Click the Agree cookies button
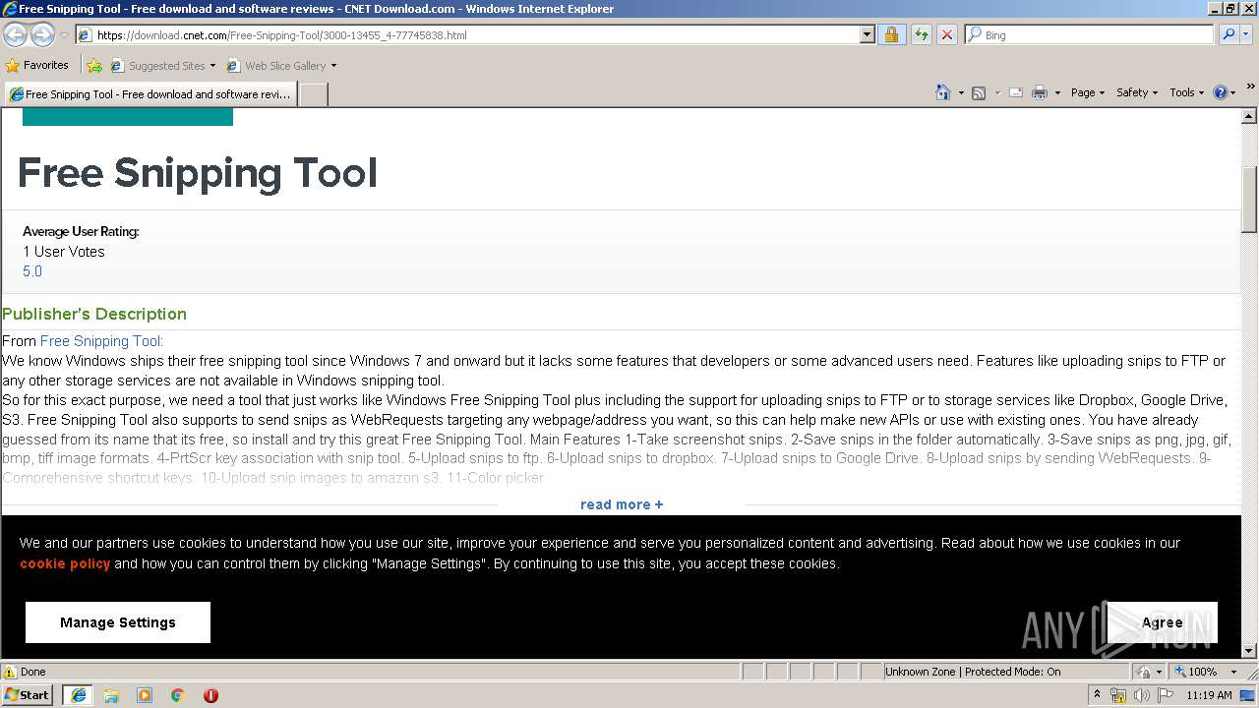Image resolution: width=1259 pixels, height=708 pixels. [x=1163, y=622]
